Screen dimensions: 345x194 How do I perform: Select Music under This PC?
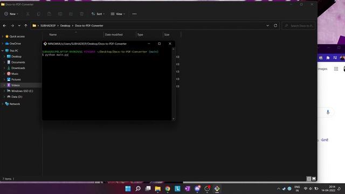click(x=15, y=74)
